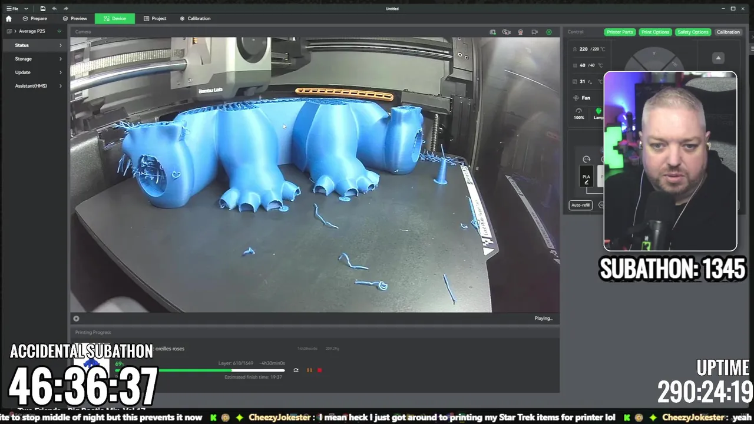Viewport: 754px width, 424px height.
Task: Stop the print with red square
Action: [319, 370]
